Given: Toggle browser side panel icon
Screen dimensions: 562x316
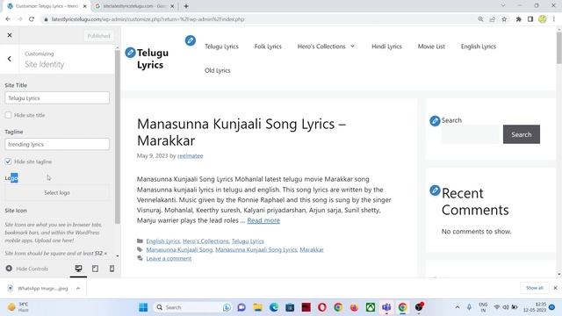Looking at the screenshot, I should [x=530, y=19].
